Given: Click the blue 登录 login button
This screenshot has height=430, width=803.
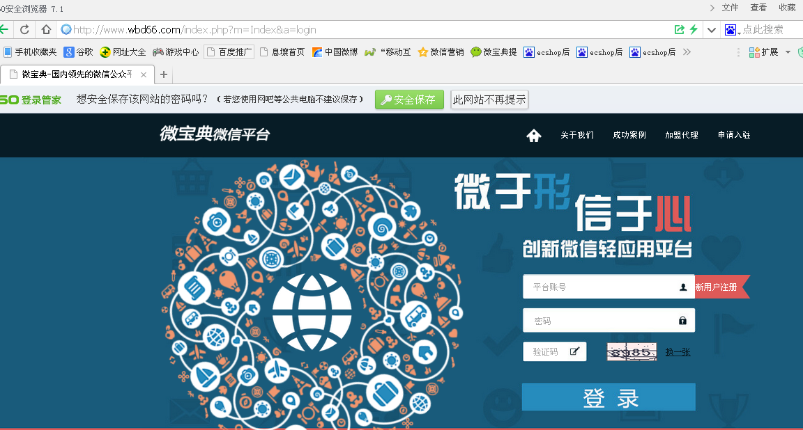Looking at the screenshot, I should click(x=609, y=397).
